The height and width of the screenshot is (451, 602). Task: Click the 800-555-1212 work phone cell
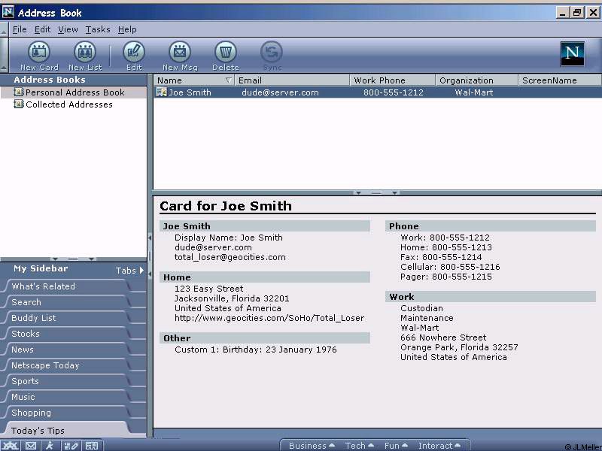[x=393, y=92]
